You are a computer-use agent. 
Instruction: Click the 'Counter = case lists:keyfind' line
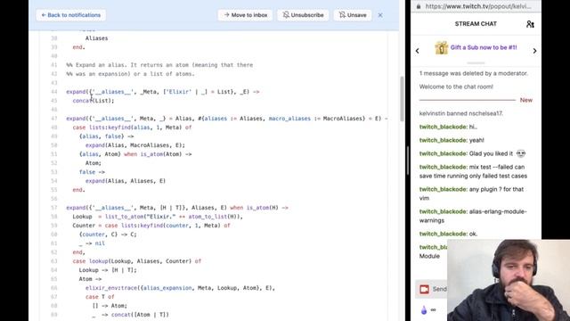151,226
